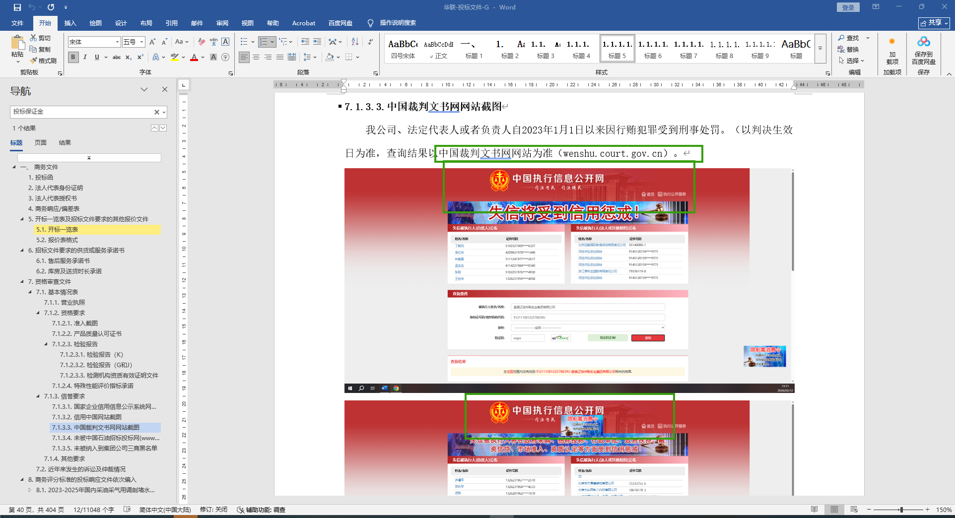Increase the paragraph indent
The image size is (955, 518).
tap(317, 42)
